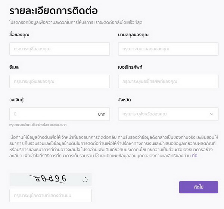Screen dimensions: 224x209
Task: Refresh the captcha image with reload icon
Action: (x=85, y=180)
